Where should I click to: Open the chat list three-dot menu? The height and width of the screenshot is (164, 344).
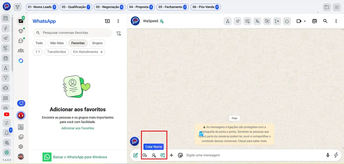click(x=118, y=21)
